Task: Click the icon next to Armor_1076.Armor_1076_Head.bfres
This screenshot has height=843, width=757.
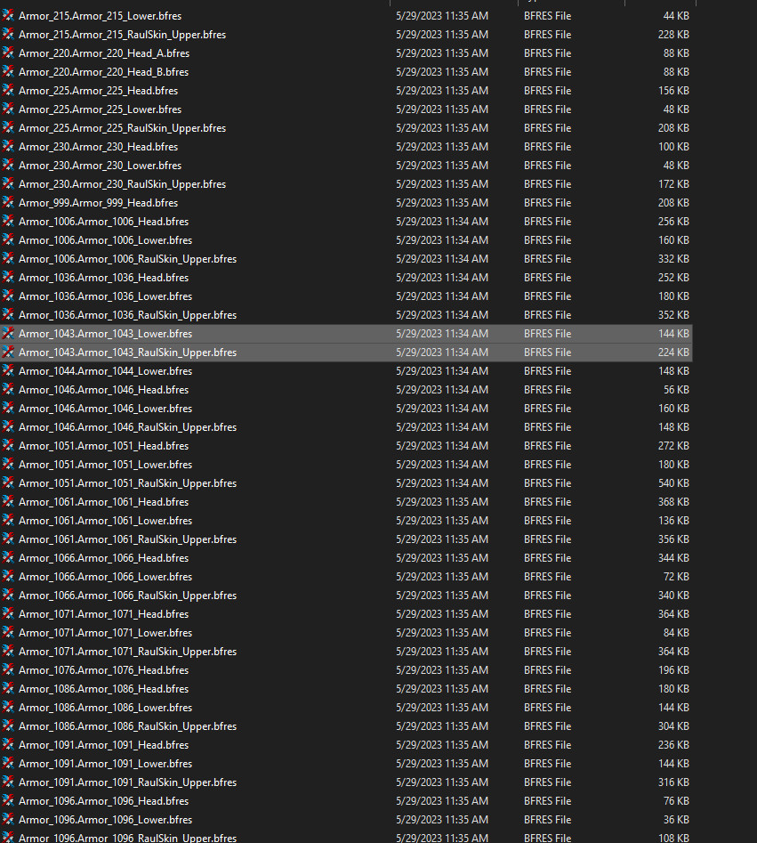Action: click(8, 670)
